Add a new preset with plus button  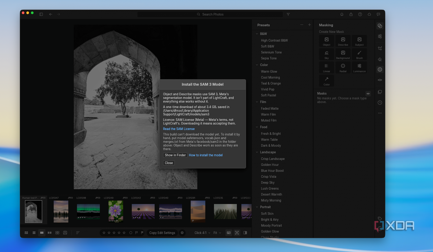[x=309, y=25]
